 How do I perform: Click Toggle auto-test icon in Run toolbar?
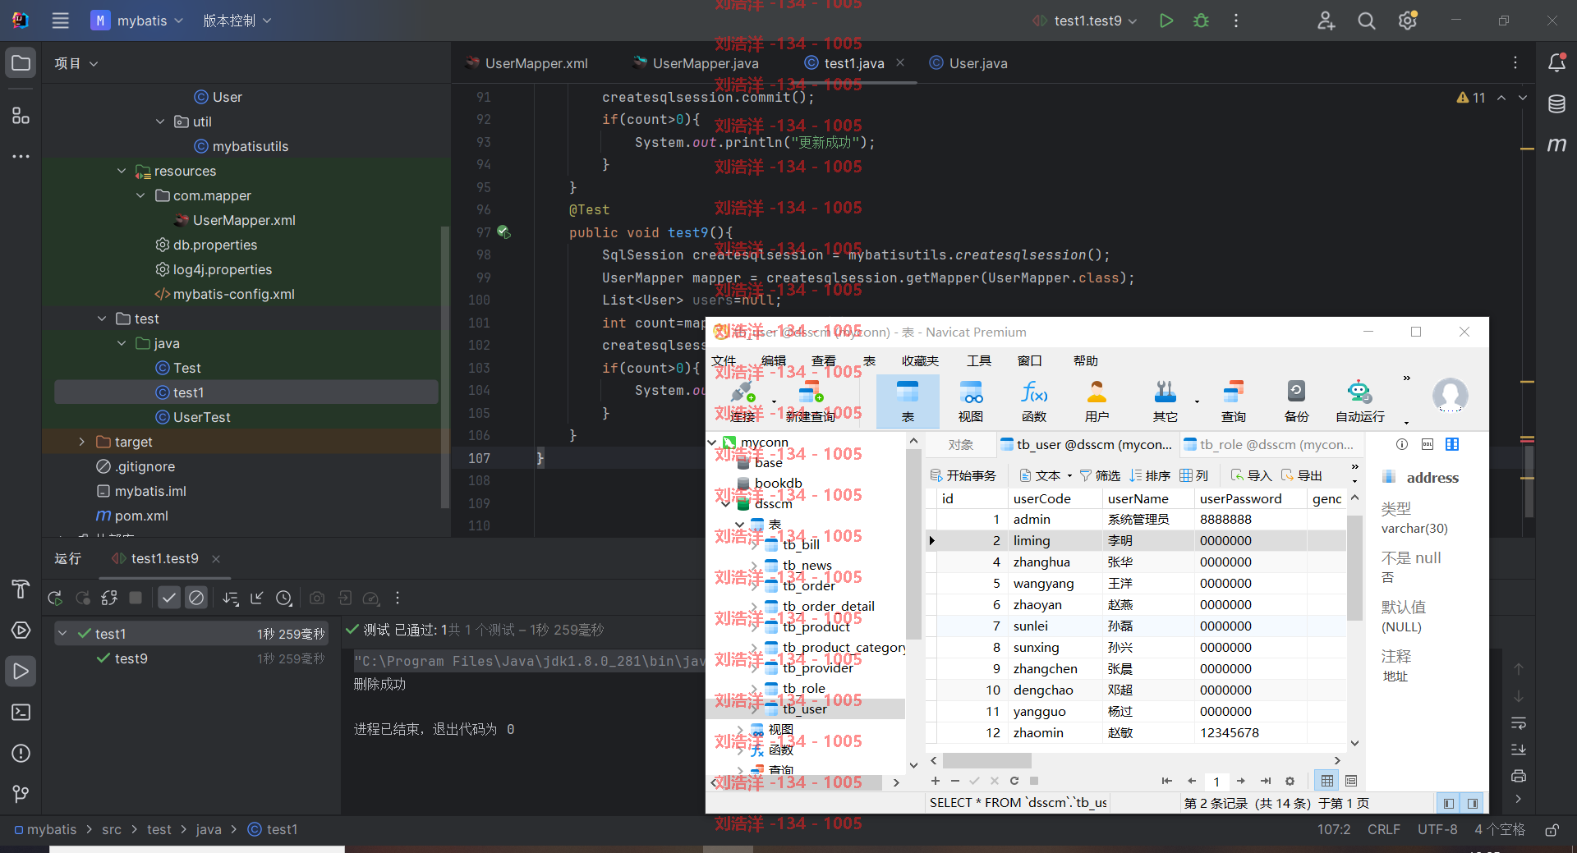pyautogui.click(x=109, y=598)
